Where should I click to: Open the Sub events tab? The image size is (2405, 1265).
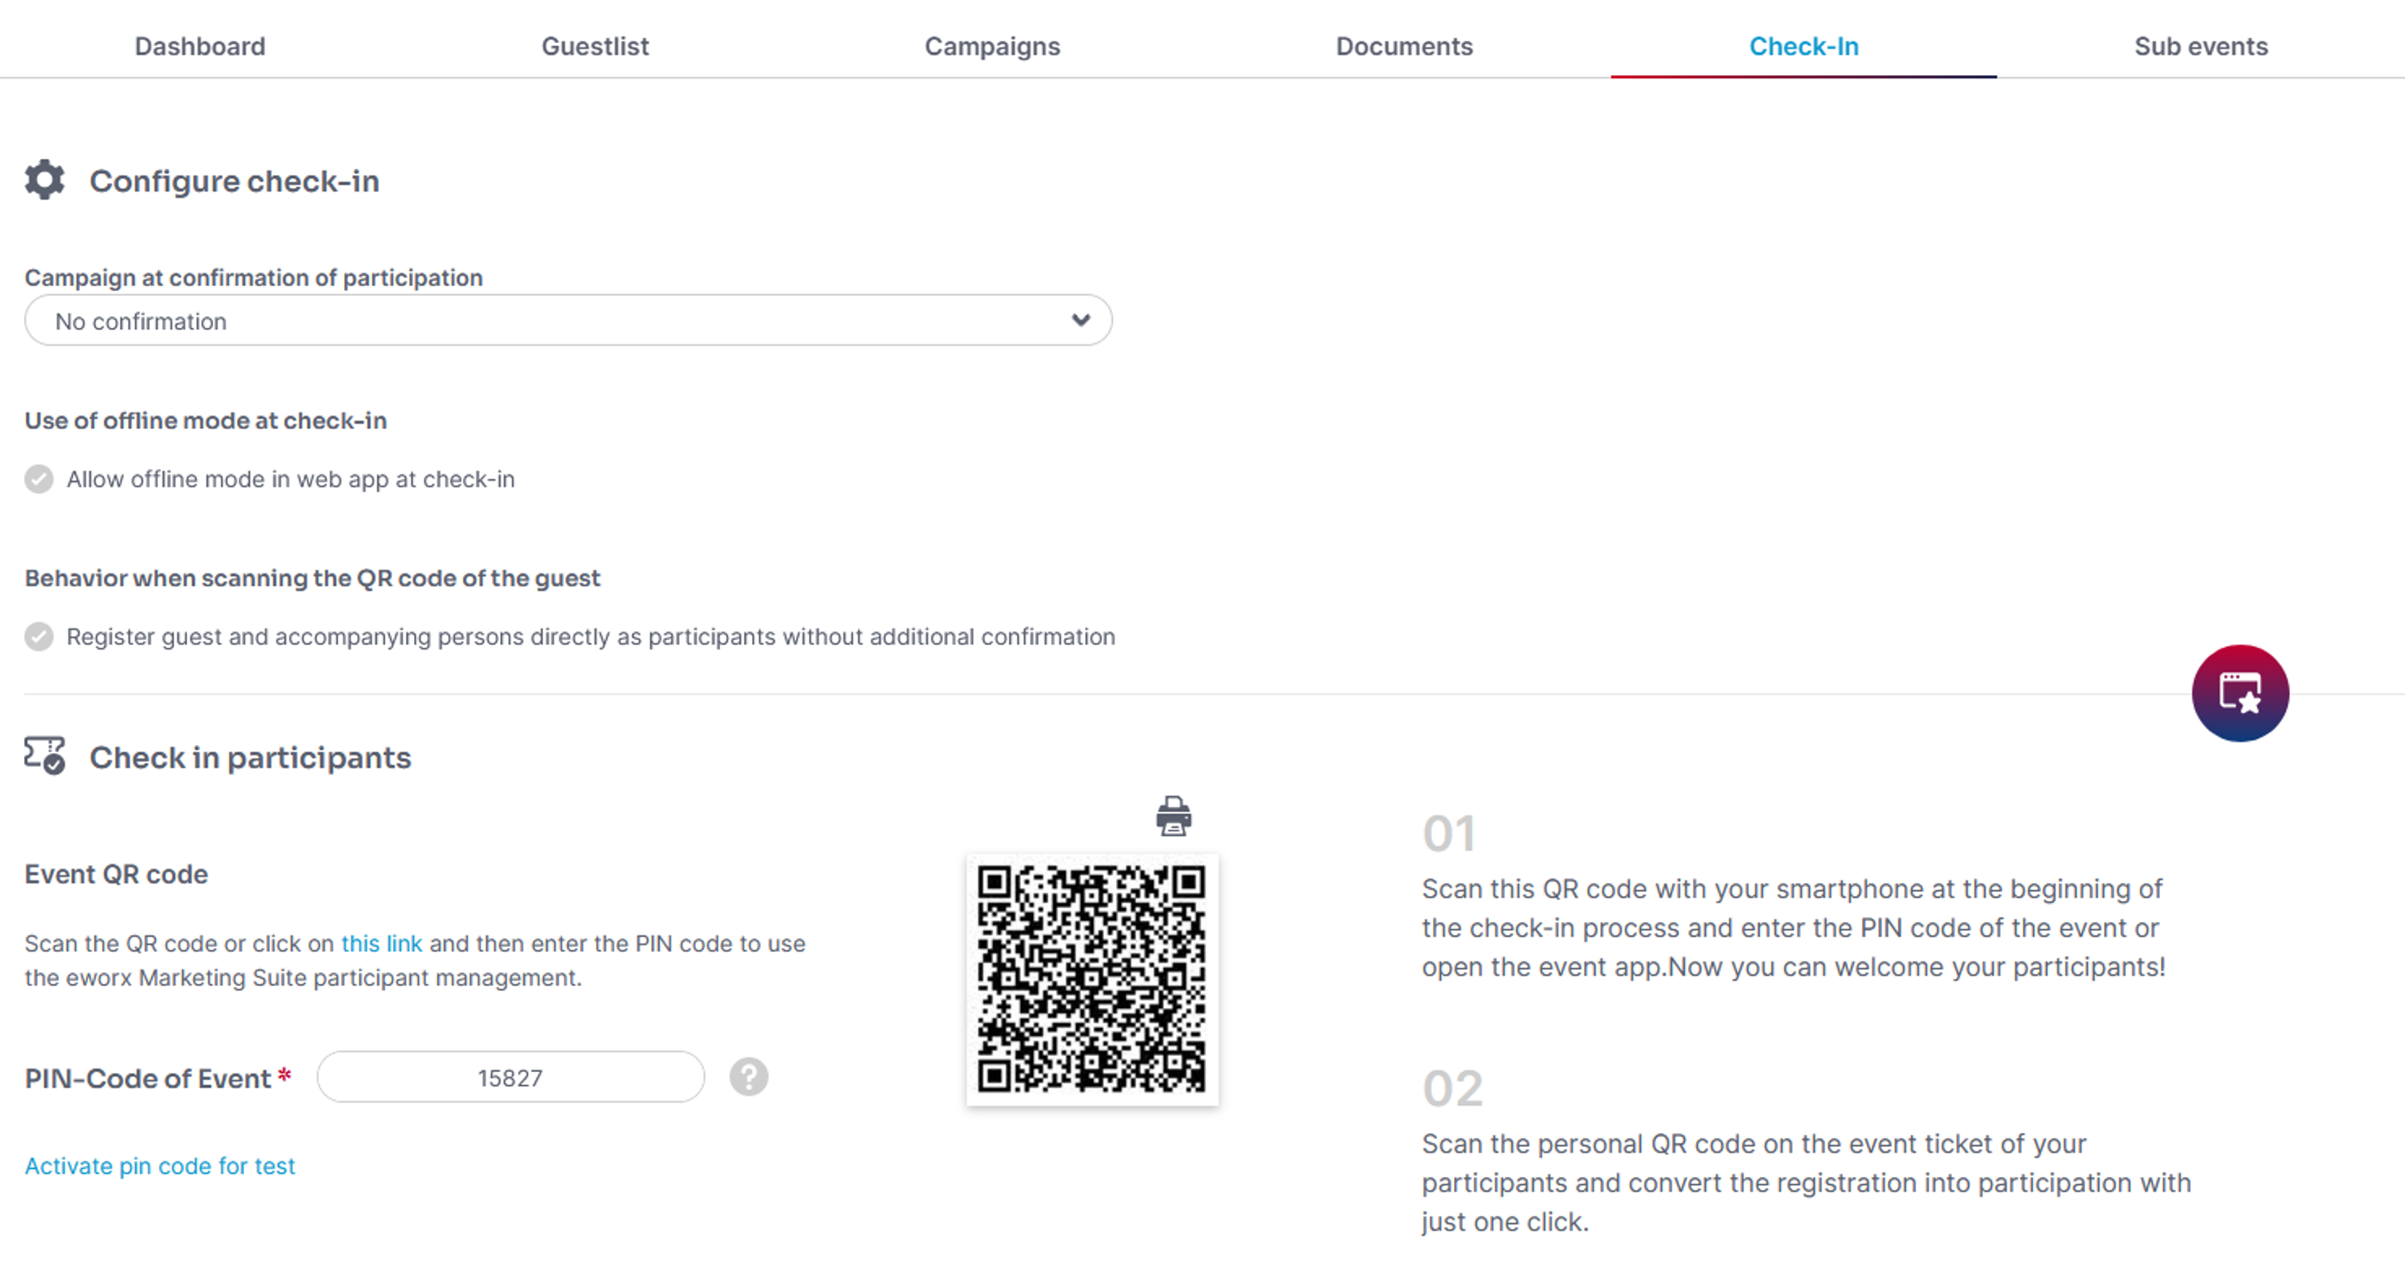(x=2200, y=46)
